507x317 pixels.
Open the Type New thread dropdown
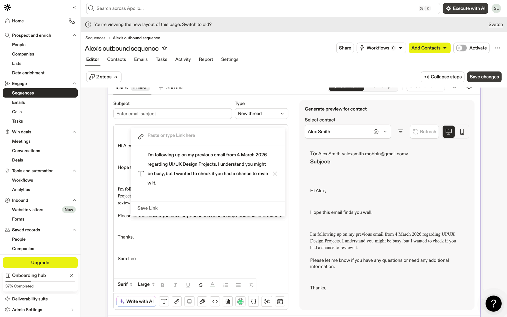[261, 114]
